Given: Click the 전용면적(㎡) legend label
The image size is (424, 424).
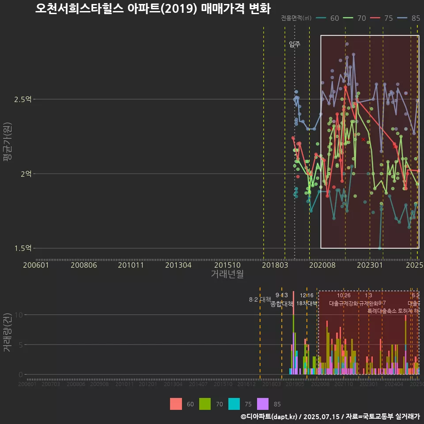Looking at the screenshot, I should (296, 18).
